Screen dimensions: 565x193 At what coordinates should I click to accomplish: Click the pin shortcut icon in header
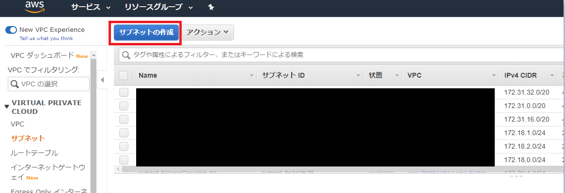pyautogui.click(x=211, y=7)
